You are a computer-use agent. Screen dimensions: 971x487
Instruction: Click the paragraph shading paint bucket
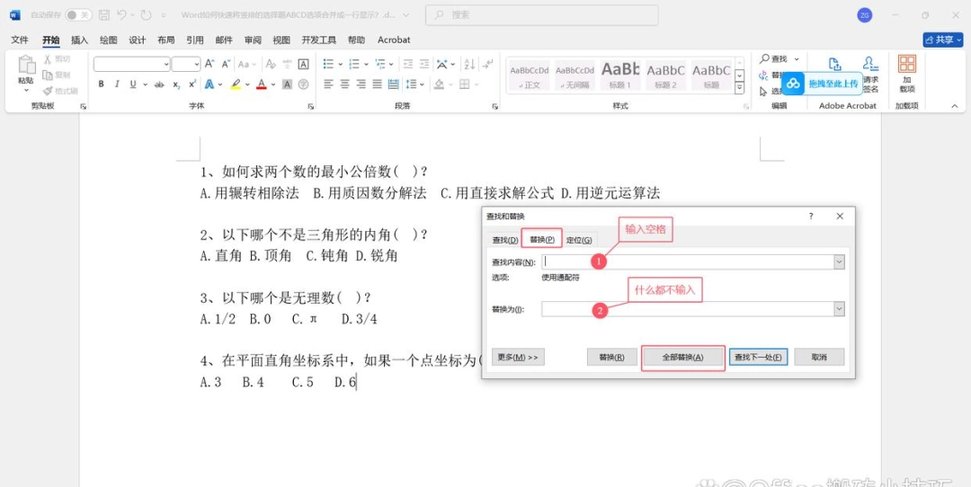coord(439,84)
